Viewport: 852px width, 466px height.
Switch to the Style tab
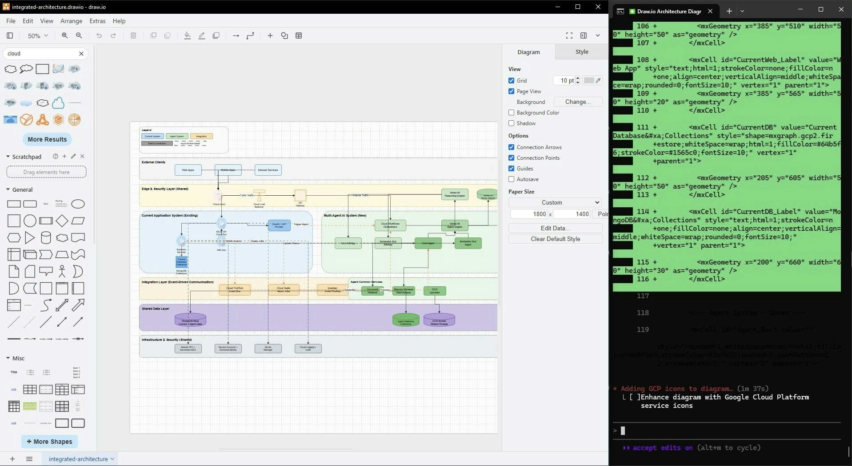[x=581, y=51]
